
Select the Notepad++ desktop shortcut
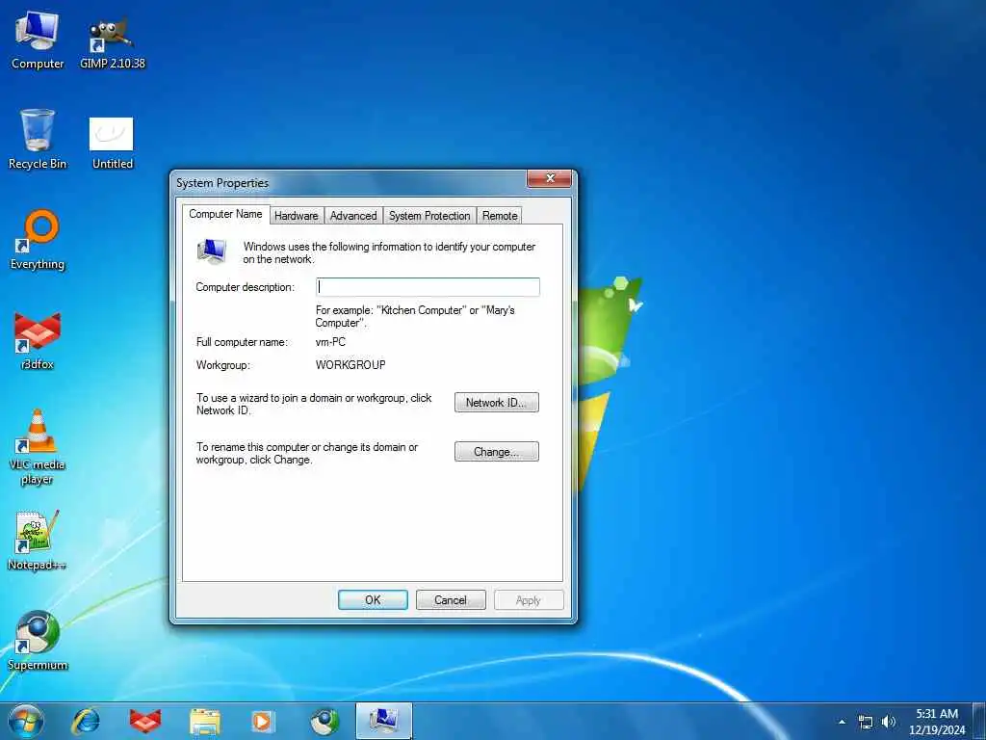pyautogui.click(x=38, y=542)
